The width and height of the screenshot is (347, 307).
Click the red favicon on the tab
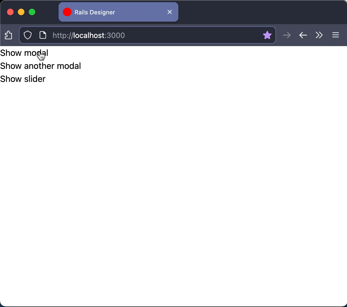point(67,12)
